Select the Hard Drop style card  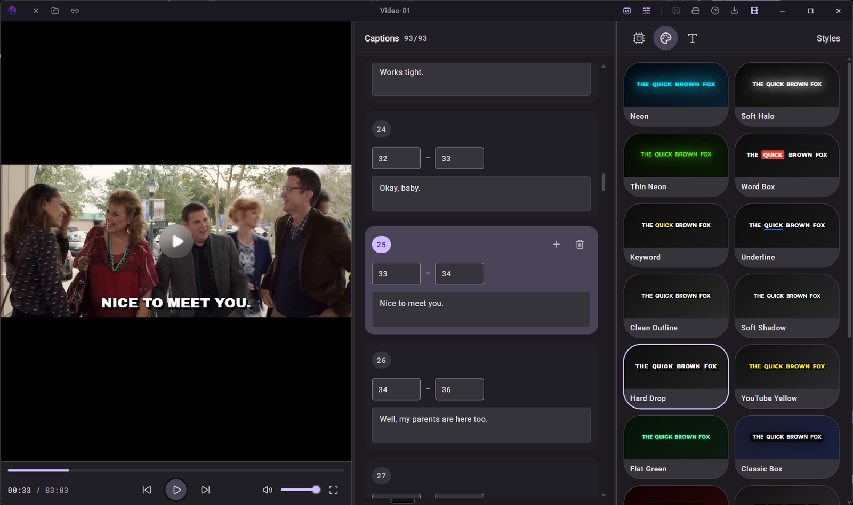676,377
